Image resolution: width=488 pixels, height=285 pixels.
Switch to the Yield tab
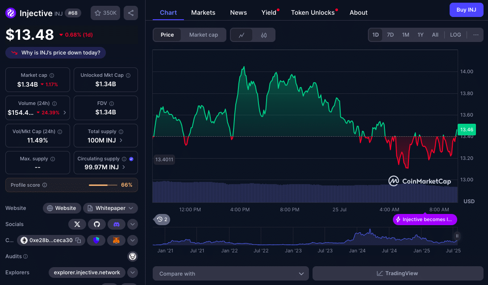pos(269,13)
